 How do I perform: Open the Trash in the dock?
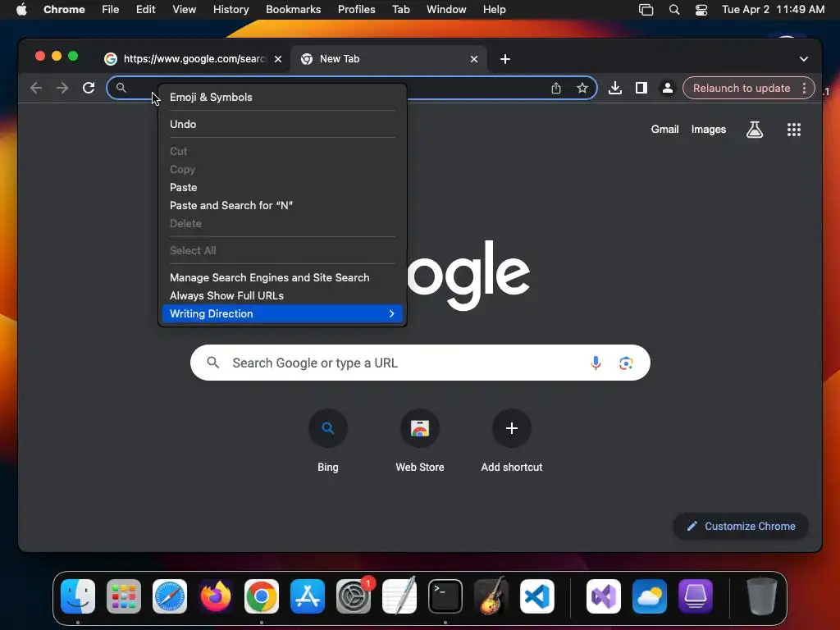tap(762, 596)
